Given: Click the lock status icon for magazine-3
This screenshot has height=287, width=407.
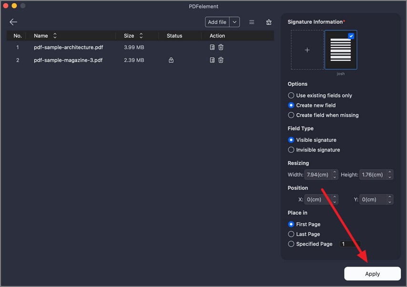Looking at the screenshot, I should (x=171, y=60).
